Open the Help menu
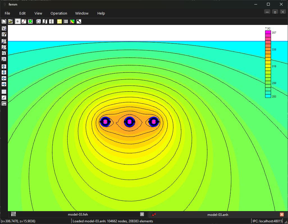The width and height of the screenshot is (288, 224). (101, 13)
